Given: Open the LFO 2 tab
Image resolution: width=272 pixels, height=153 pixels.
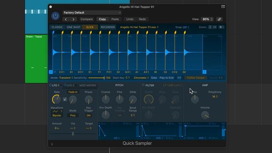Looking at the screenshot, I should (x=70, y=85).
